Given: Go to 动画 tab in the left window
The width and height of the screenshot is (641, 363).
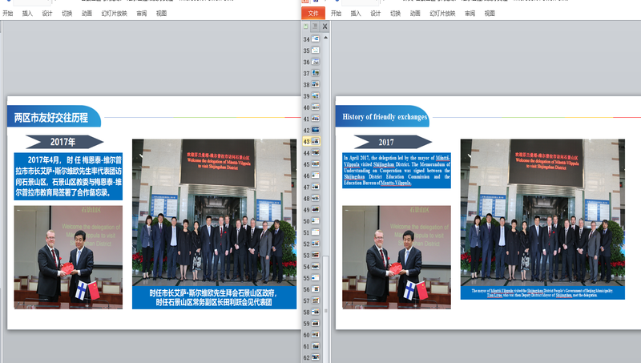Looking at the screenshot, I should tap(87, 14).
